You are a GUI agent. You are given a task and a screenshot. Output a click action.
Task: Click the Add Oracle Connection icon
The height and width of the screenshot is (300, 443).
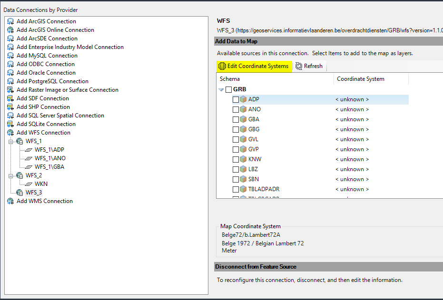click(10, 72)
